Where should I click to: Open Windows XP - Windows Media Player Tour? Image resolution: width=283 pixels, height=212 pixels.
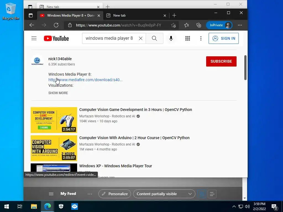(116, 166)
